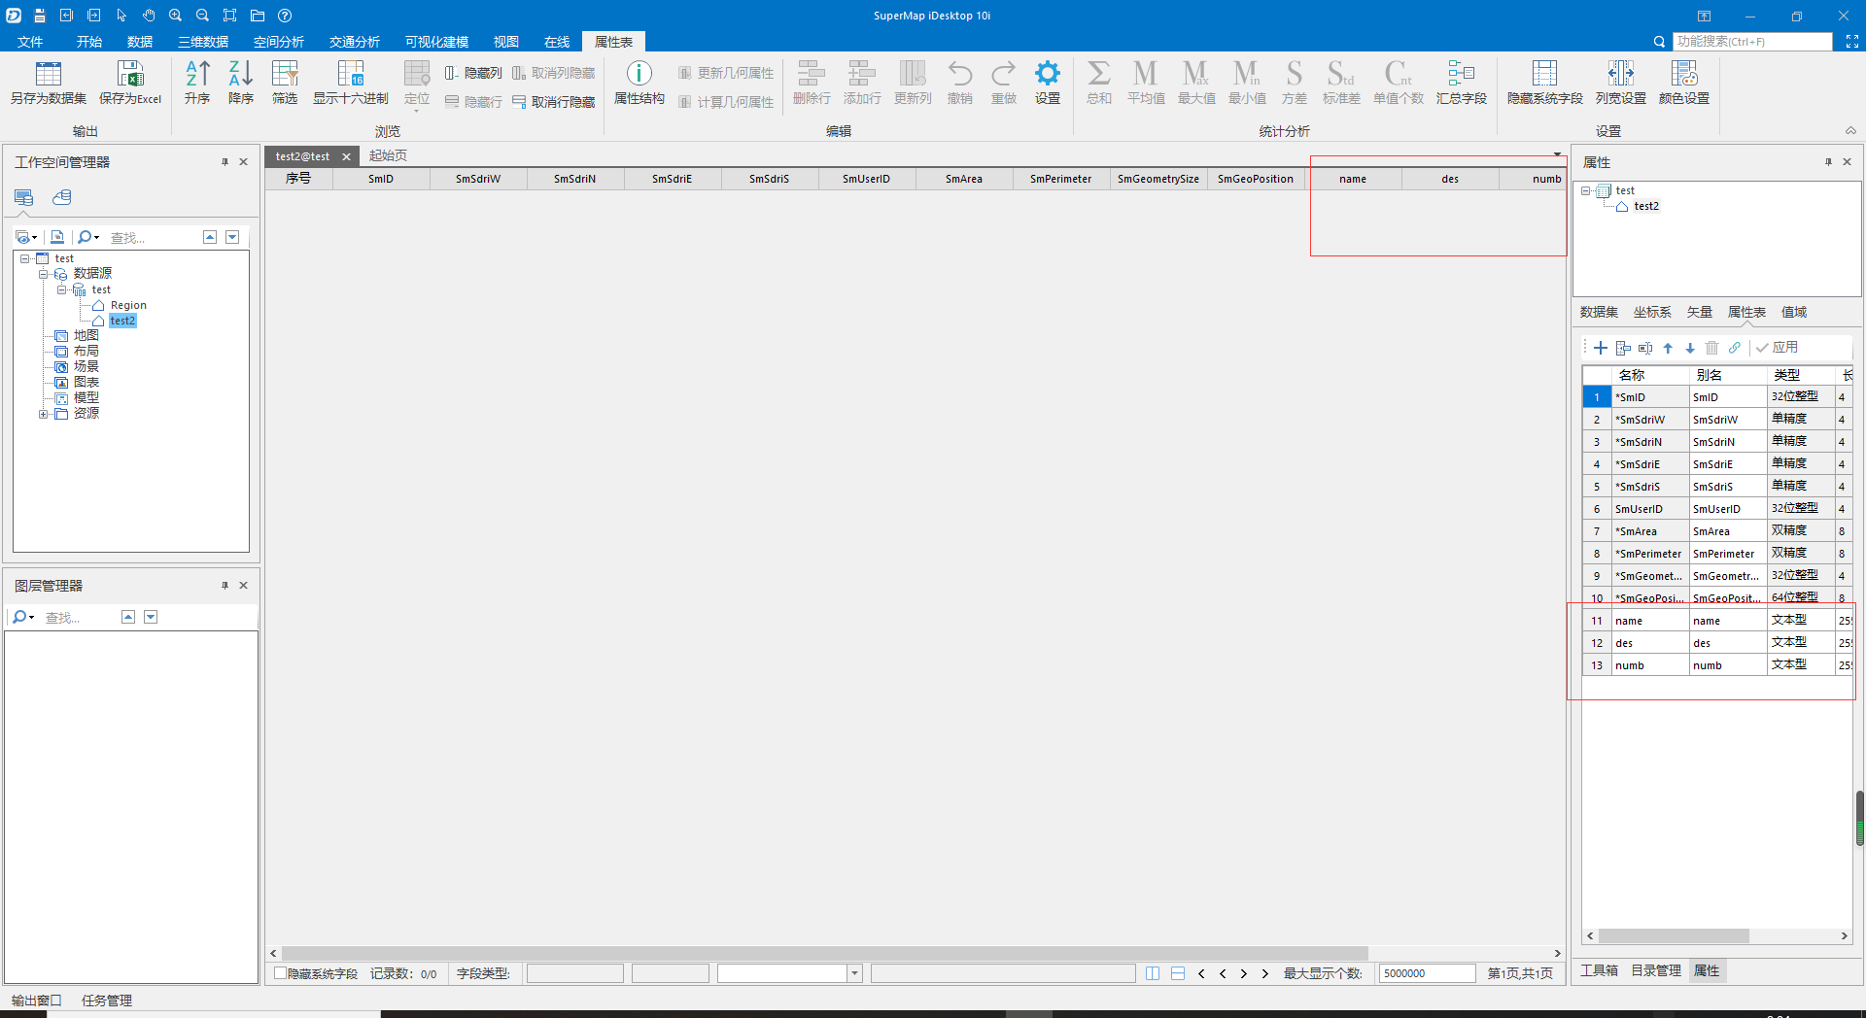Move field down with blue down arrow
This screenshot has height=1018, width=1866.
(x=1690, y=348)
